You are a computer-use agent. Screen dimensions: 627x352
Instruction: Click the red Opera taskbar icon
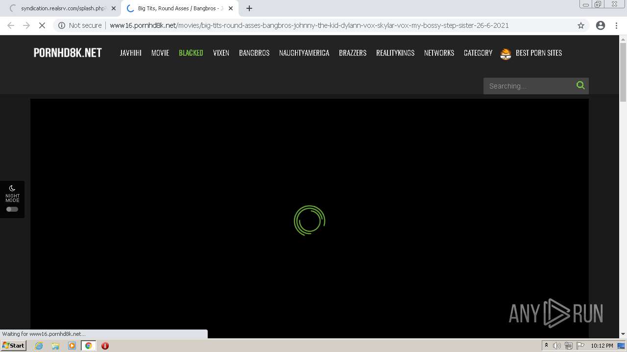point(105,346)
